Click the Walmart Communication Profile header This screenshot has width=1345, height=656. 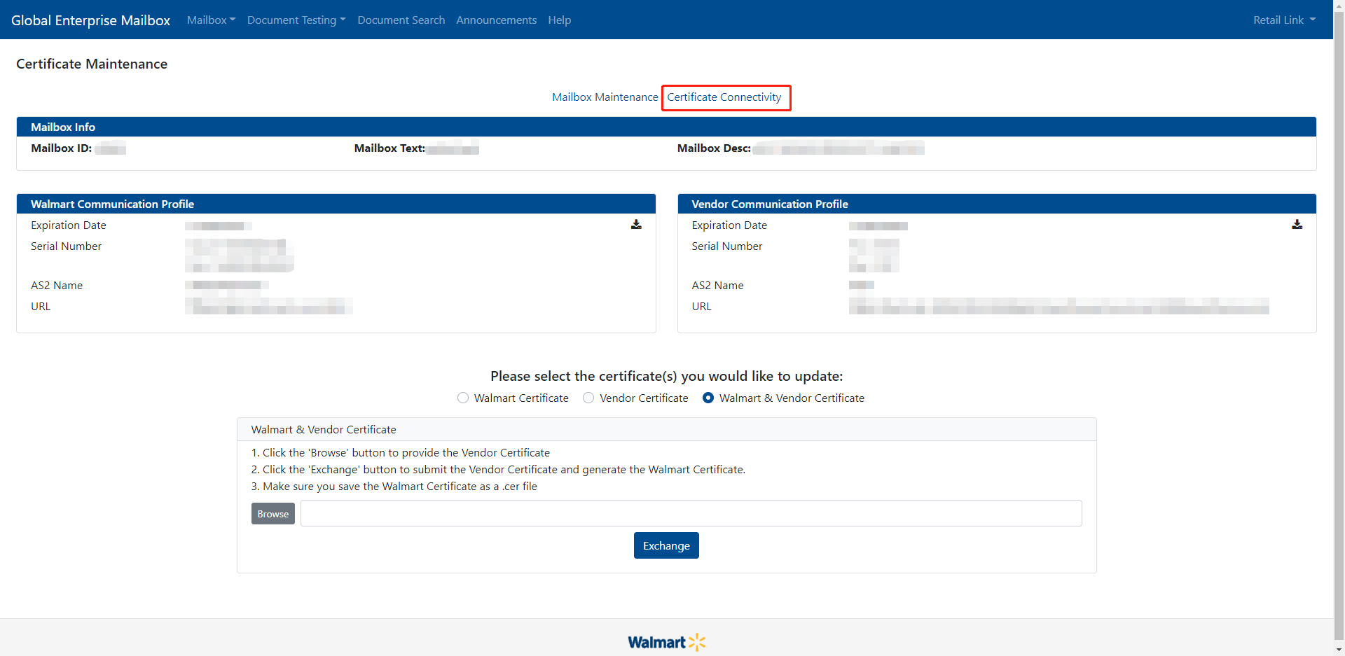pyautogui.click(x=336, y=204)
